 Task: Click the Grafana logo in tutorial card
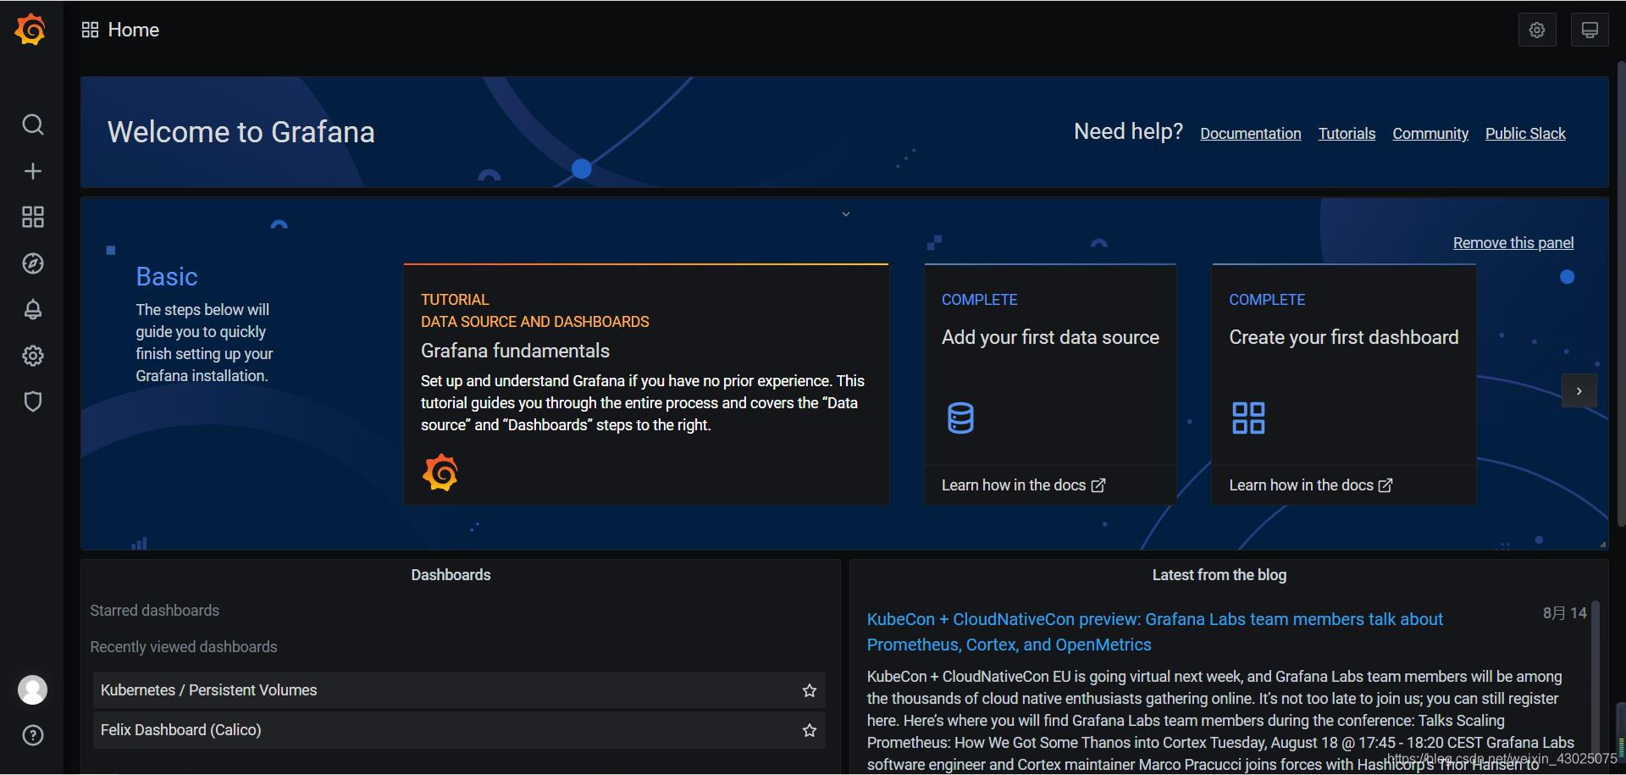coord(440,473)
